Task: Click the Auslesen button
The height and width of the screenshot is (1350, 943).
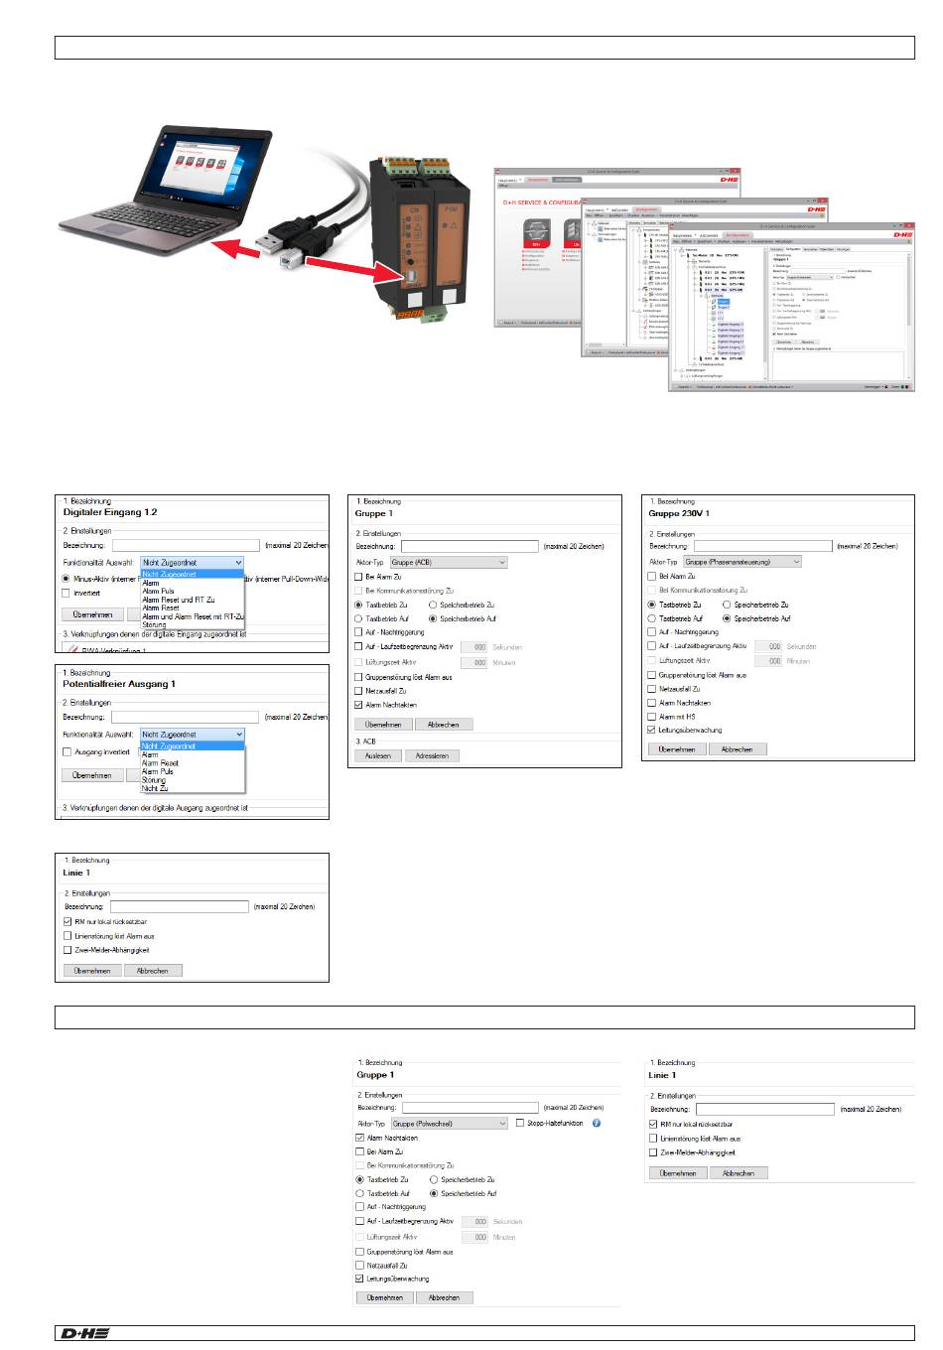Action: pos(378,755)
